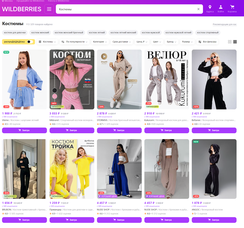Clear the search field with the X
Image resolution: width=244 pixels, height=228 pixels.
click(198, 9)
